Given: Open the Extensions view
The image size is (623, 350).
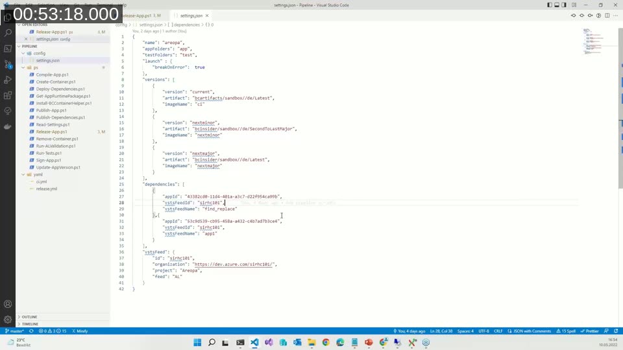Looking at the screenshot, I should click(x=8, y=95).
